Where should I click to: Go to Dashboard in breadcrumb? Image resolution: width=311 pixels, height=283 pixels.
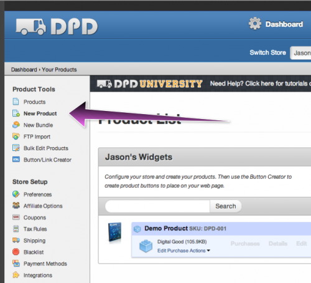tap(24, 70)
